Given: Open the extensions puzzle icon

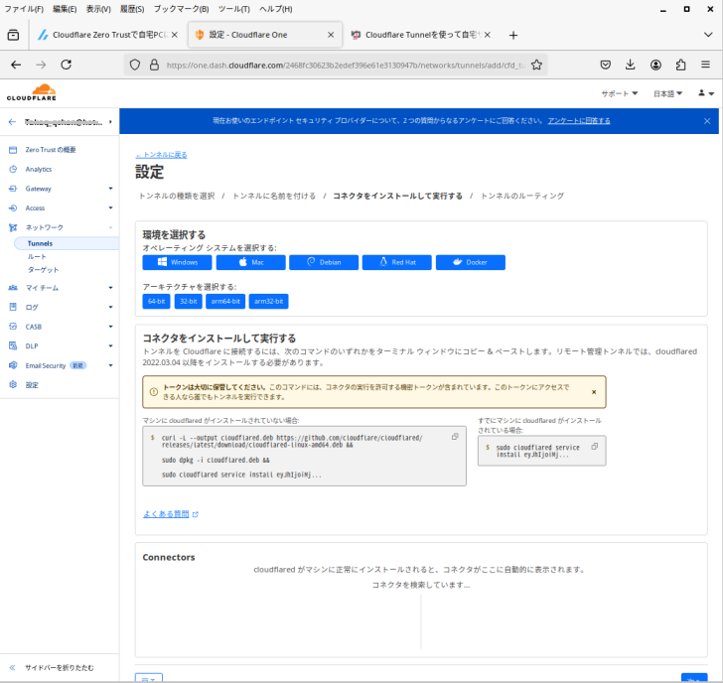Looking at the screenshot, I should [x=680, y=65].
